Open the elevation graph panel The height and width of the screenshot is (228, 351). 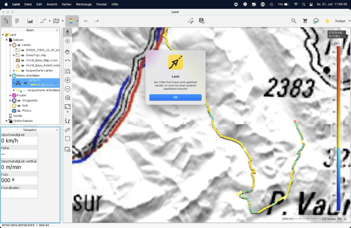pos(30,21)
